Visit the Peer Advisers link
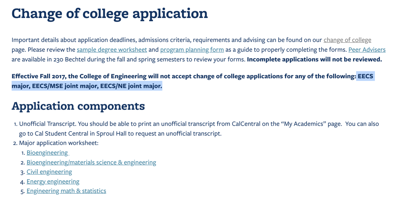 coord(367,50)
